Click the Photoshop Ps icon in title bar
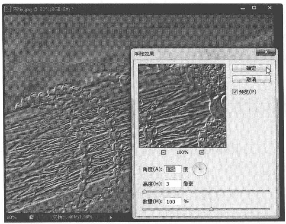 pyautogui.click(x=7, y=9)
